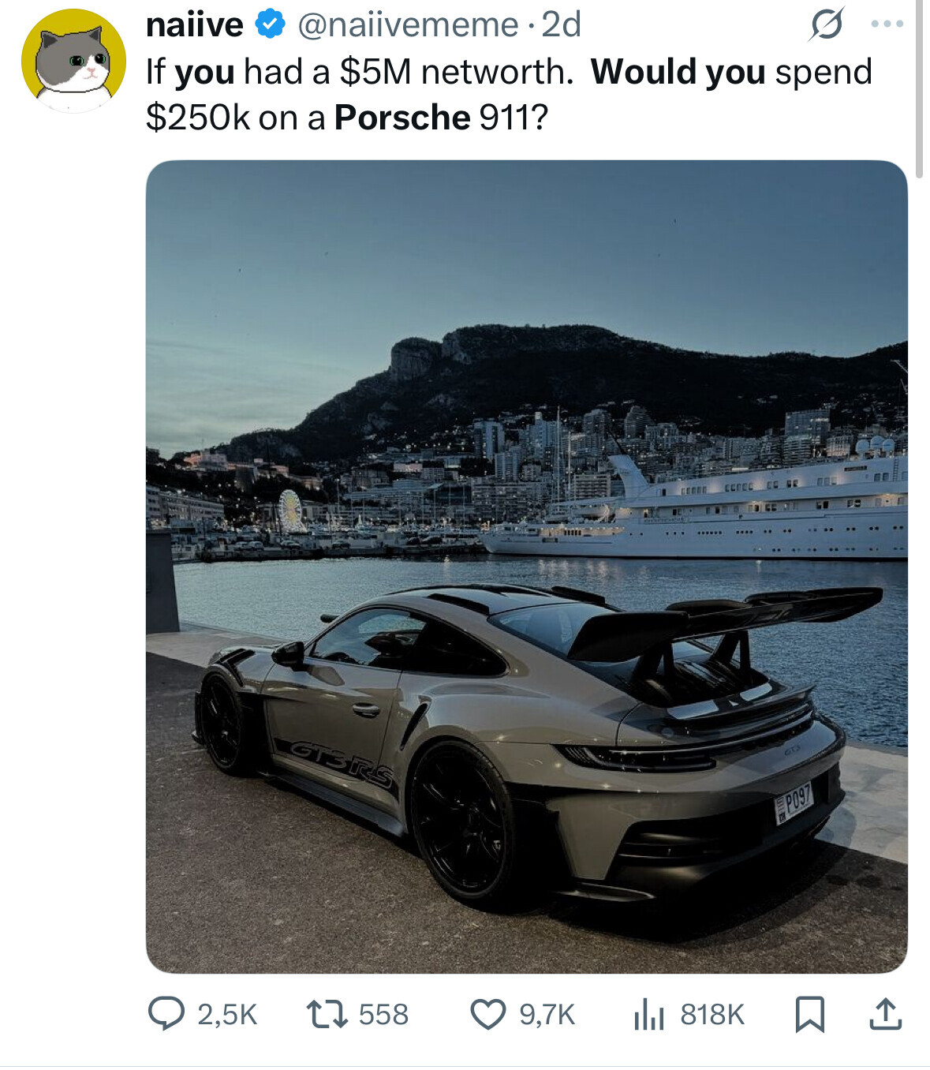Click the vertical scrollbar thumb
This screenshot has height=1070, width=930.
click(919, 87)
